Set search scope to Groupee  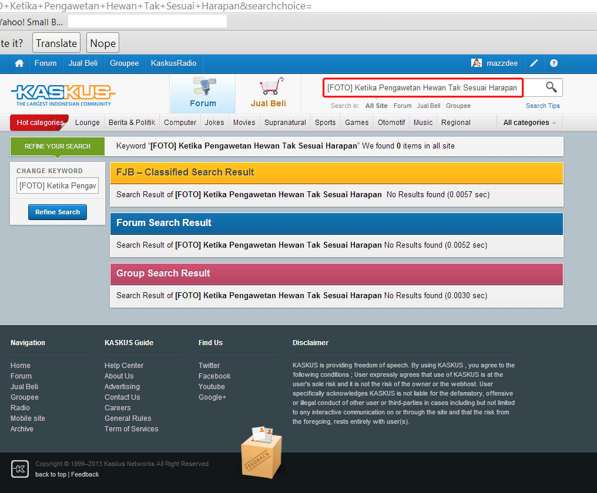[458, 106]
